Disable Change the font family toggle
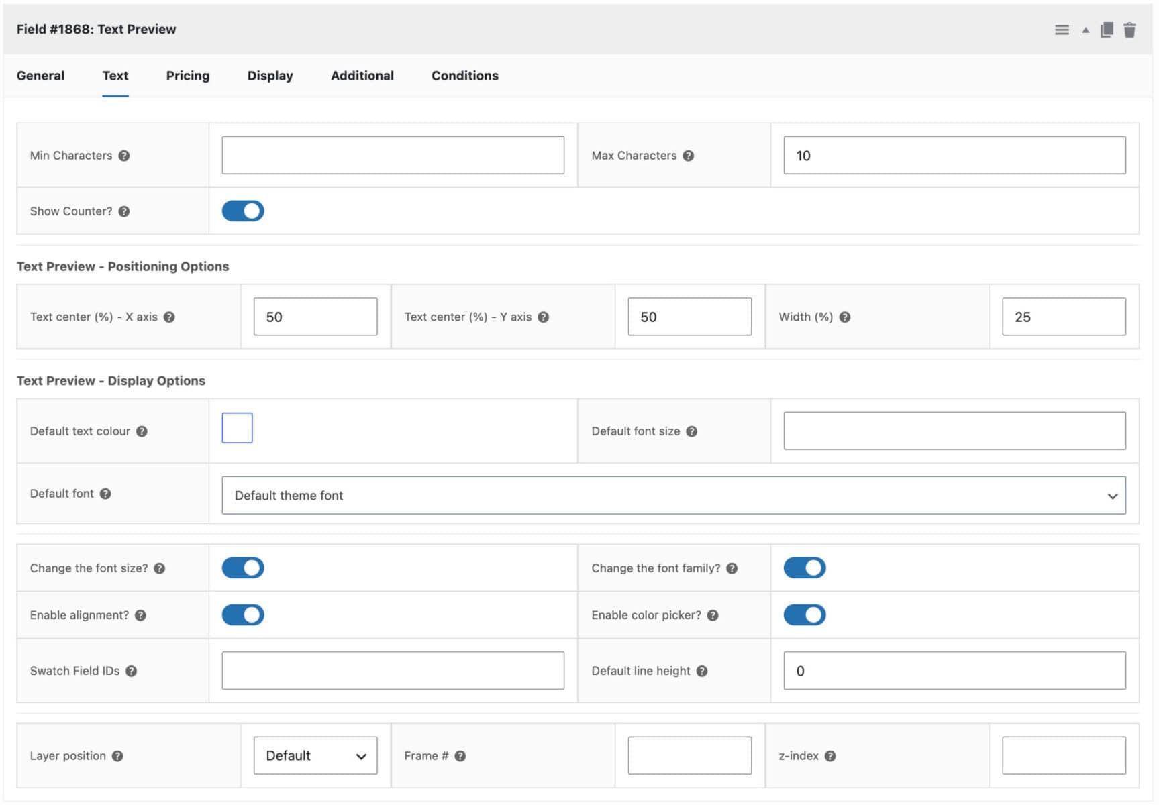Viewport: 1159px width, 805px height. tap(805, 568)
